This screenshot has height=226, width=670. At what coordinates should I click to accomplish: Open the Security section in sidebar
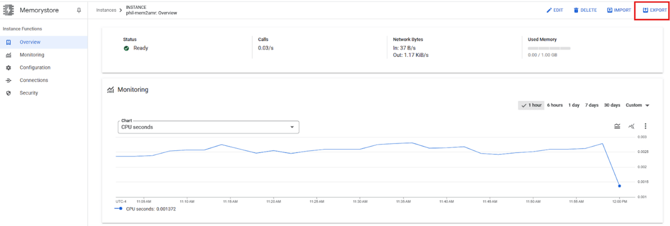28,93
